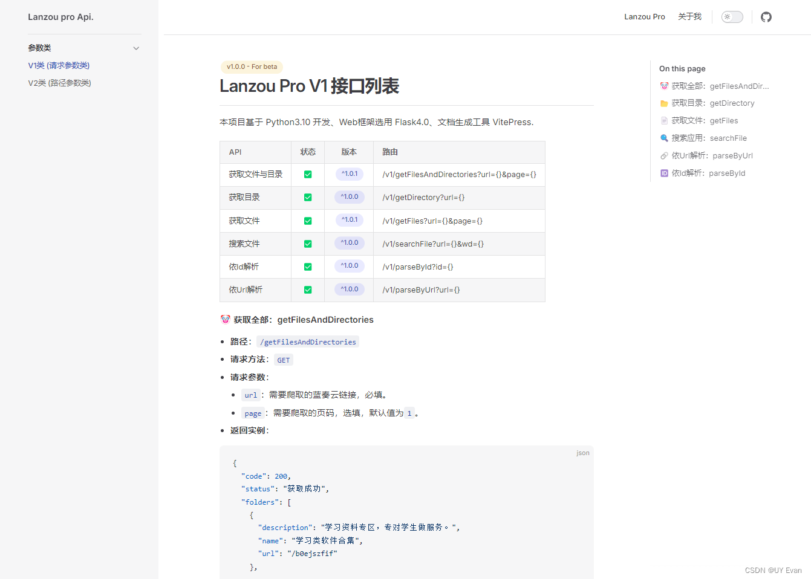Click the ^1.0.0 badge in 依Url解析 row
811x579 pixels.
pyautogui.click(x=350, y=289)
